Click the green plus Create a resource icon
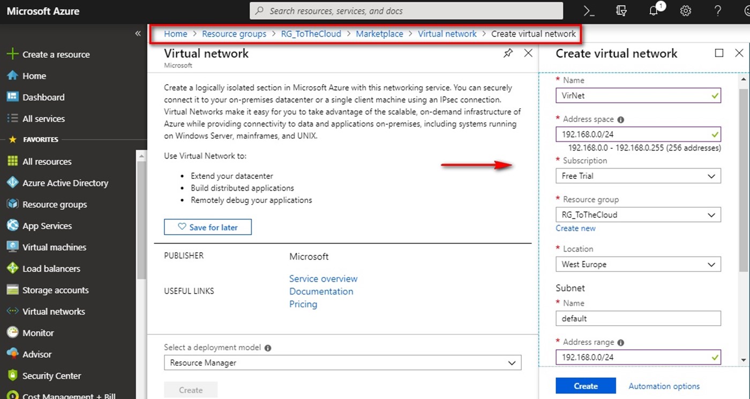Viewport: 750px width, 399px height. tap(12, 54)
